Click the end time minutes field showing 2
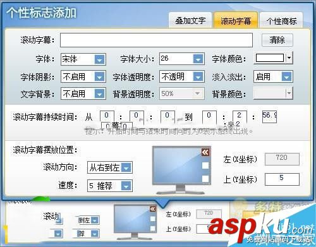 pyautogui.click(x=240, y=116)
